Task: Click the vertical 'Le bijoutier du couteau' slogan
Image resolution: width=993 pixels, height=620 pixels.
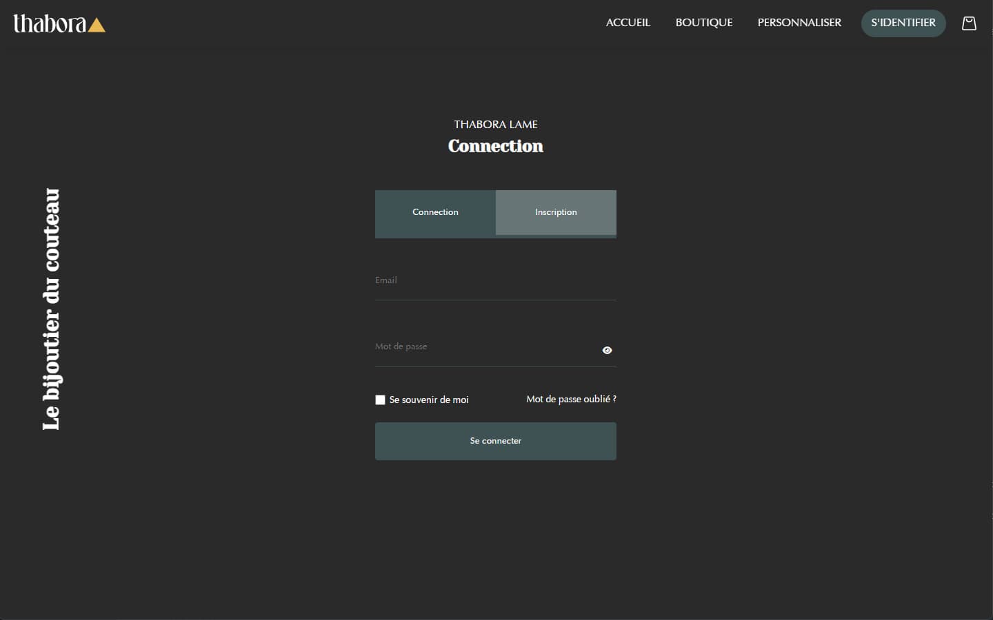Action: click(x=52, y=309)
